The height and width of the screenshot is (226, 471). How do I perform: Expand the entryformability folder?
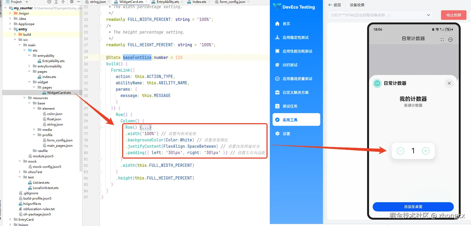[29, 66]
